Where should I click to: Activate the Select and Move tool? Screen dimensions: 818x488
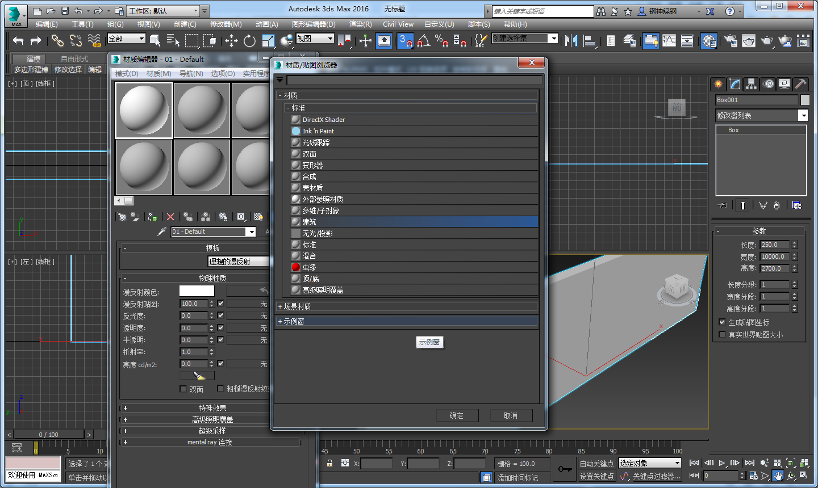point(231,40)
